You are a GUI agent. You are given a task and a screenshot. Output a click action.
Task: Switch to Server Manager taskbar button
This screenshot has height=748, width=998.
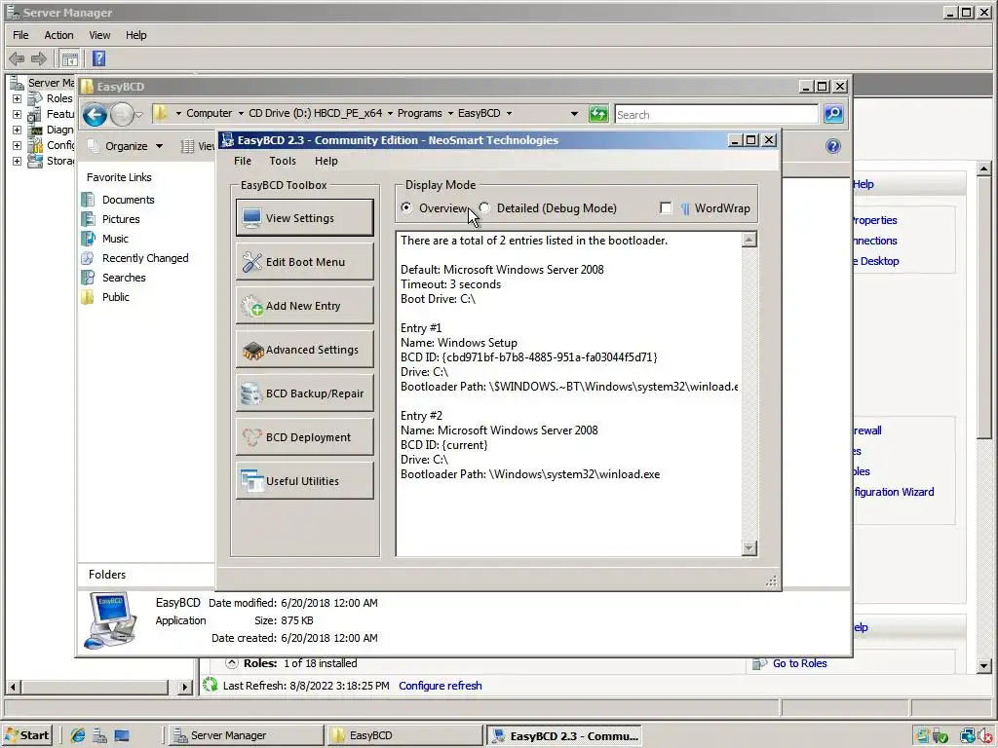coord(246,735)
